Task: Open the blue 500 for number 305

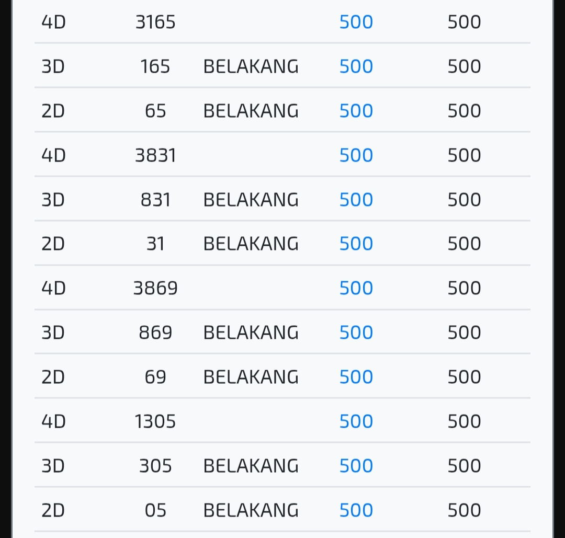Action: (x=356, y=466)
